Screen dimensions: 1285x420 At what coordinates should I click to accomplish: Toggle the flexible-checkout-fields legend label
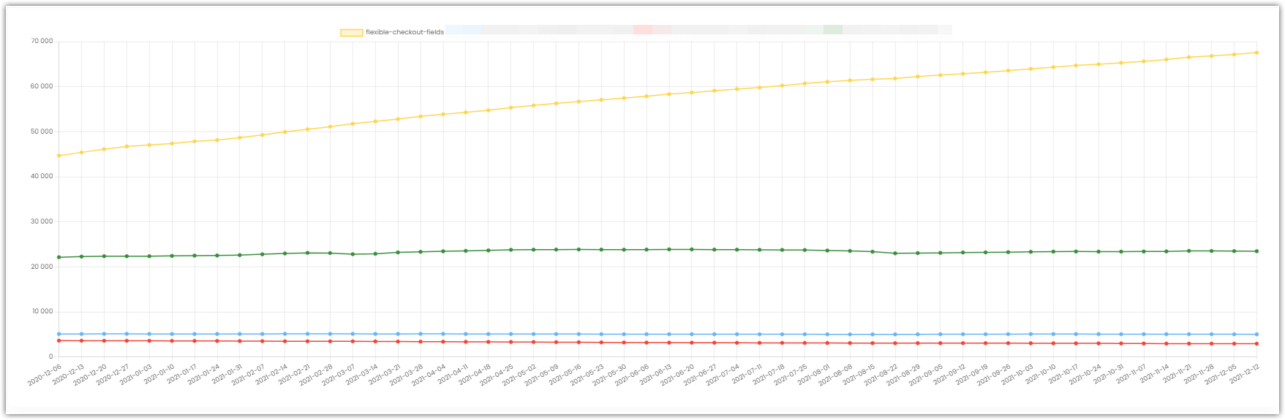(404, 32)
